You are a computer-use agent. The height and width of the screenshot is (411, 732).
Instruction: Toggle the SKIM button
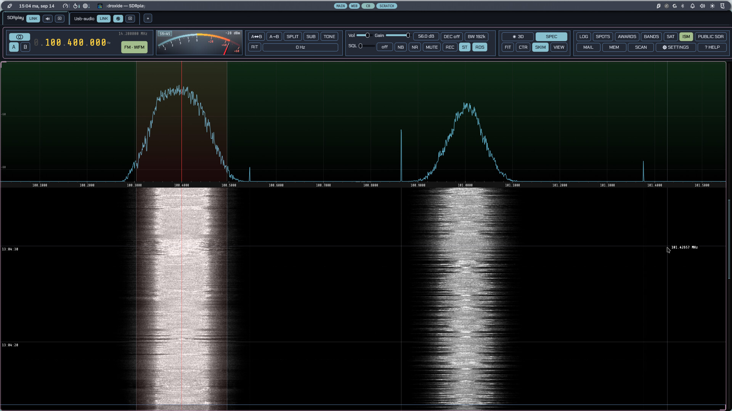pos(540,47)
